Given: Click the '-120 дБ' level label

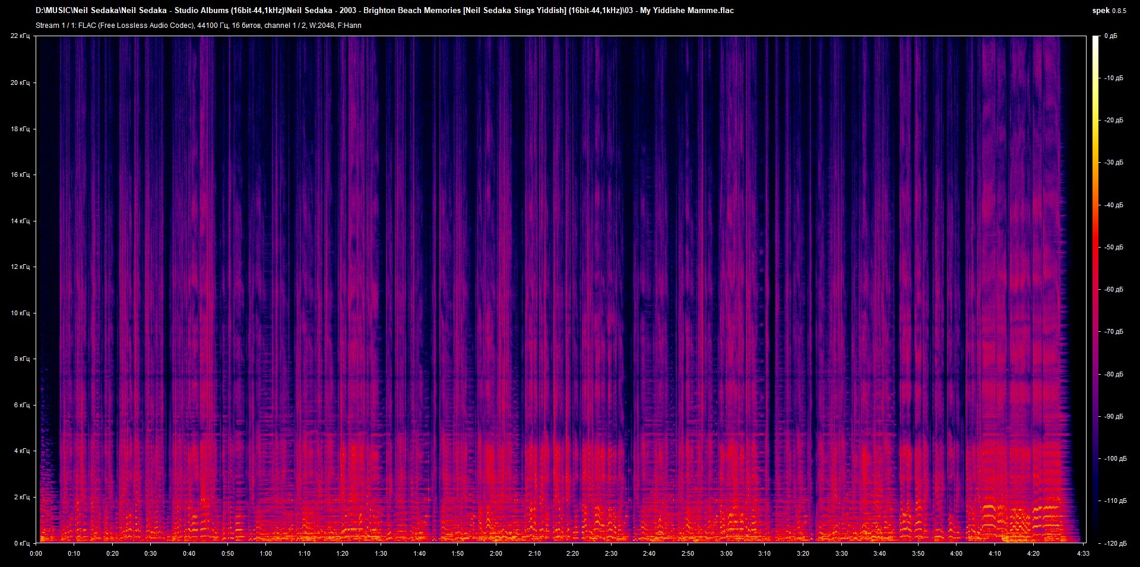Looking at the screenshot, I should tap(1115, 544).
